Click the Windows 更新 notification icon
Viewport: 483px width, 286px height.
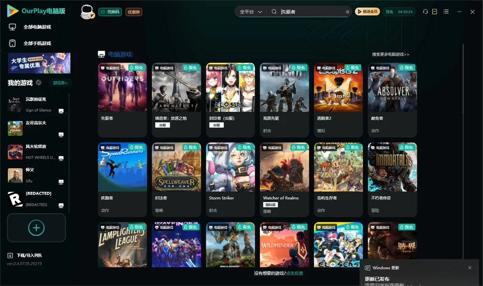[367, 268]
